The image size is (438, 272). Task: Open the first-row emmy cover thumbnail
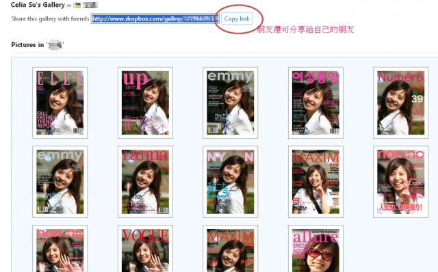coord(230,103)
